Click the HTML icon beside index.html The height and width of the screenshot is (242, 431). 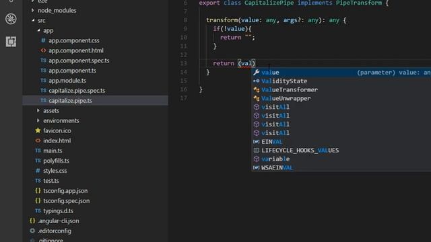(x=38, y=140)
